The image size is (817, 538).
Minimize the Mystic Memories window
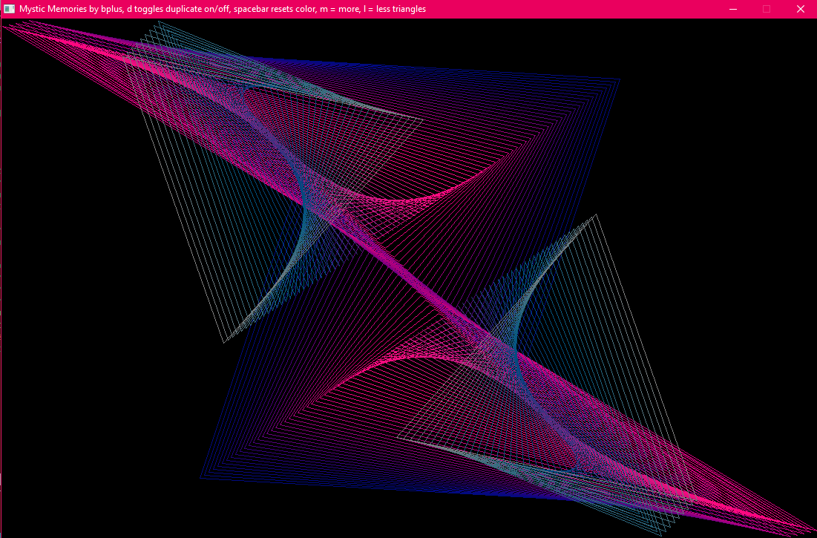(733, 9)
